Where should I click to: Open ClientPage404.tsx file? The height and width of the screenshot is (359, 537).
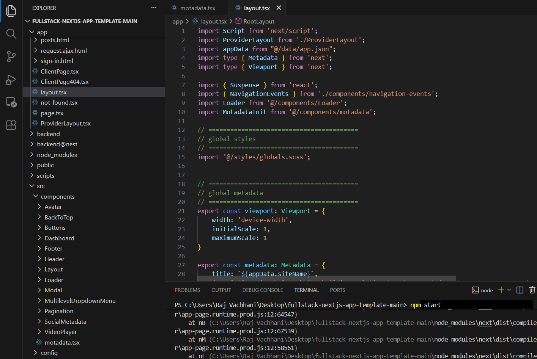(65, 82)
